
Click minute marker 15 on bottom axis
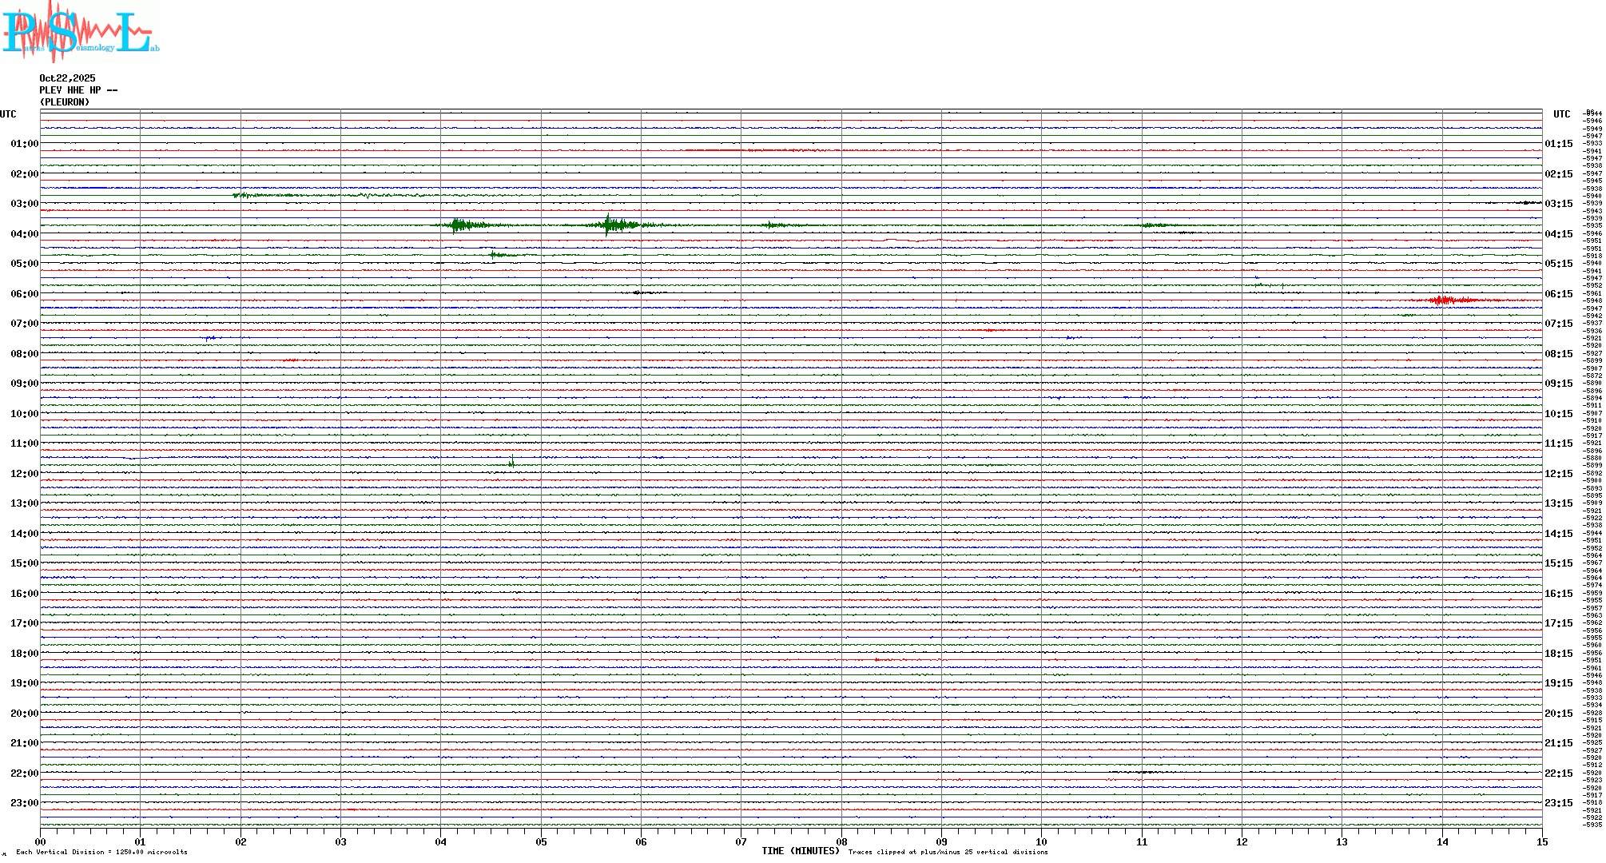(1541, 841)
